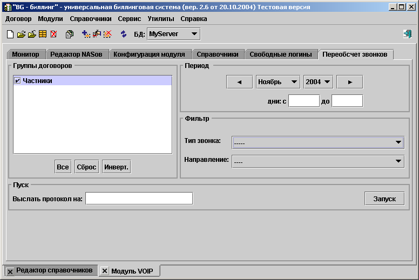The width and height of the screenshot is (419, 280).
Task: Click the red-crossed document toolbar icon
Action: pyautogui.click(x=53, y=34)
